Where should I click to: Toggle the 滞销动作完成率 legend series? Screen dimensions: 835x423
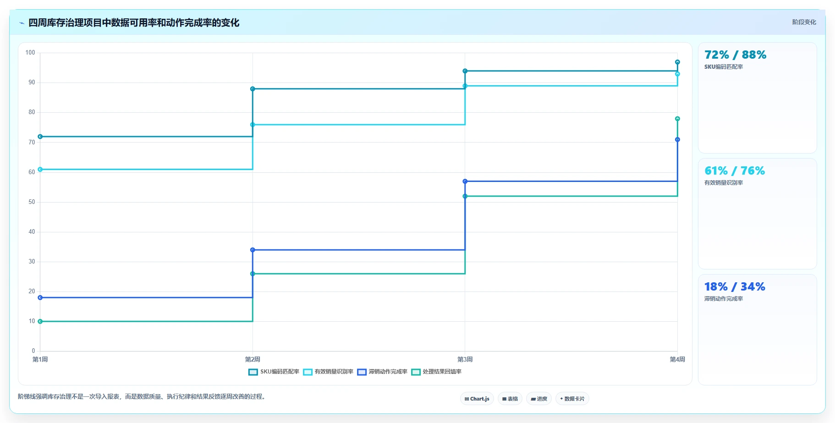click(382, 372)
